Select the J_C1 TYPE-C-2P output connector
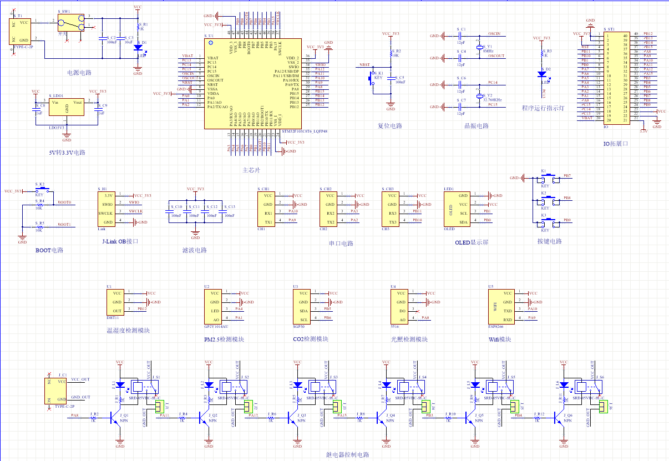 [x=56, y=392]
